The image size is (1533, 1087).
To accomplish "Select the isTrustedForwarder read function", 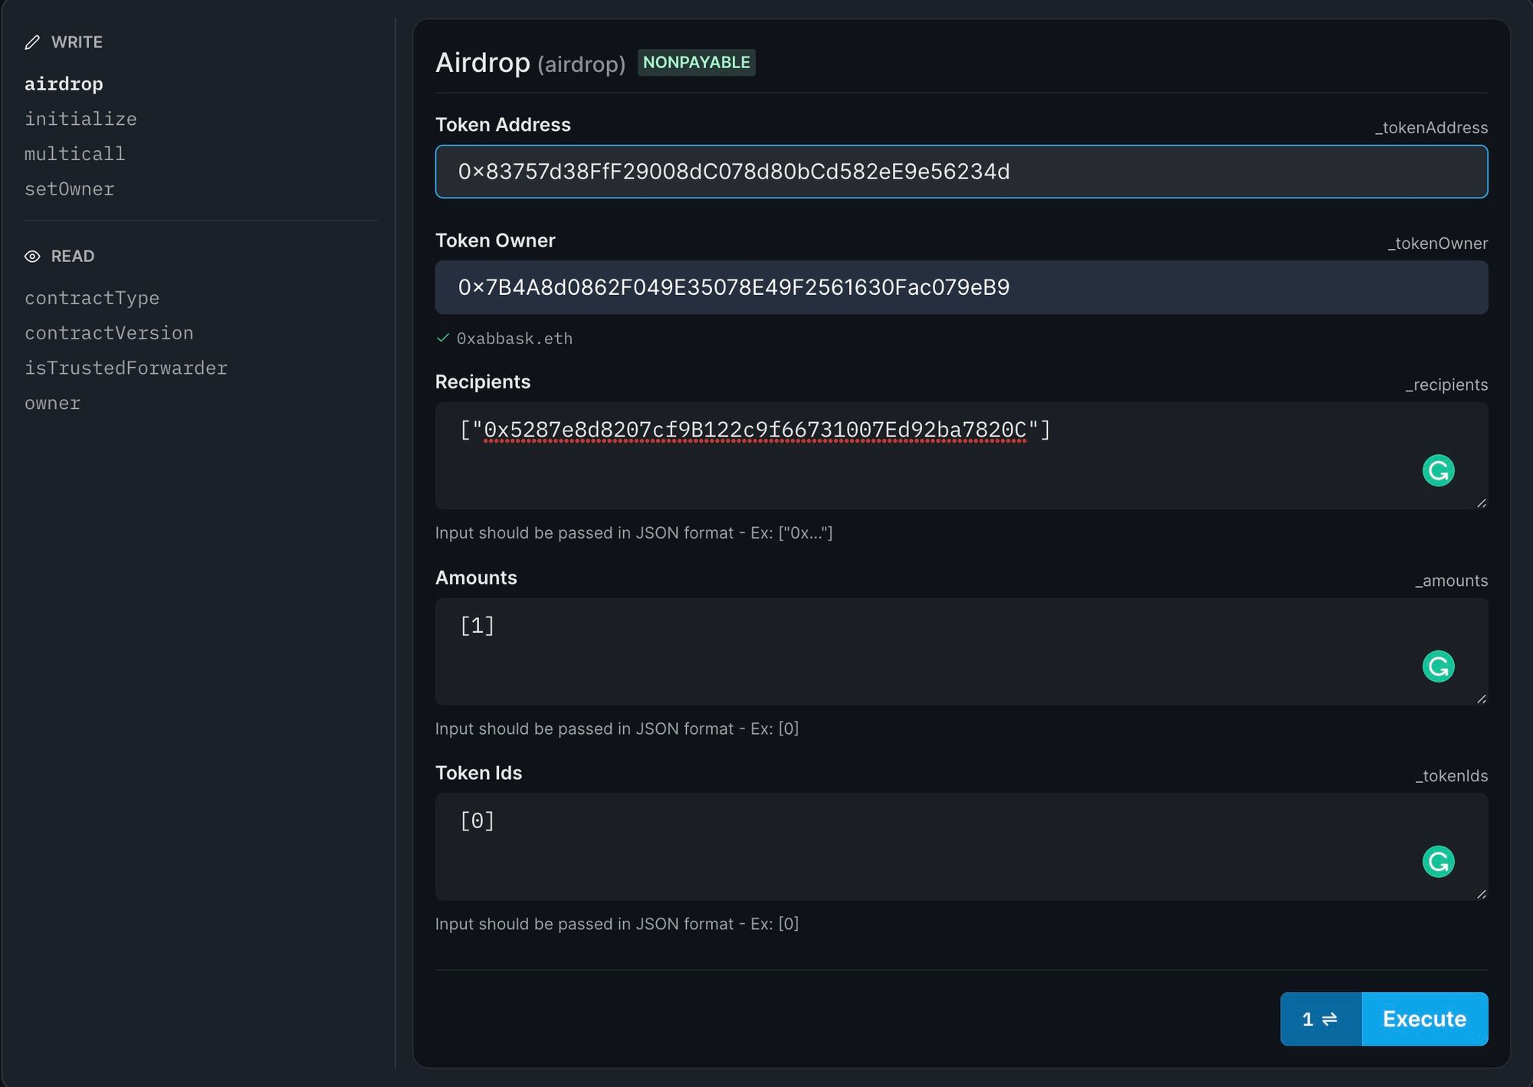I will coord(126,368).
